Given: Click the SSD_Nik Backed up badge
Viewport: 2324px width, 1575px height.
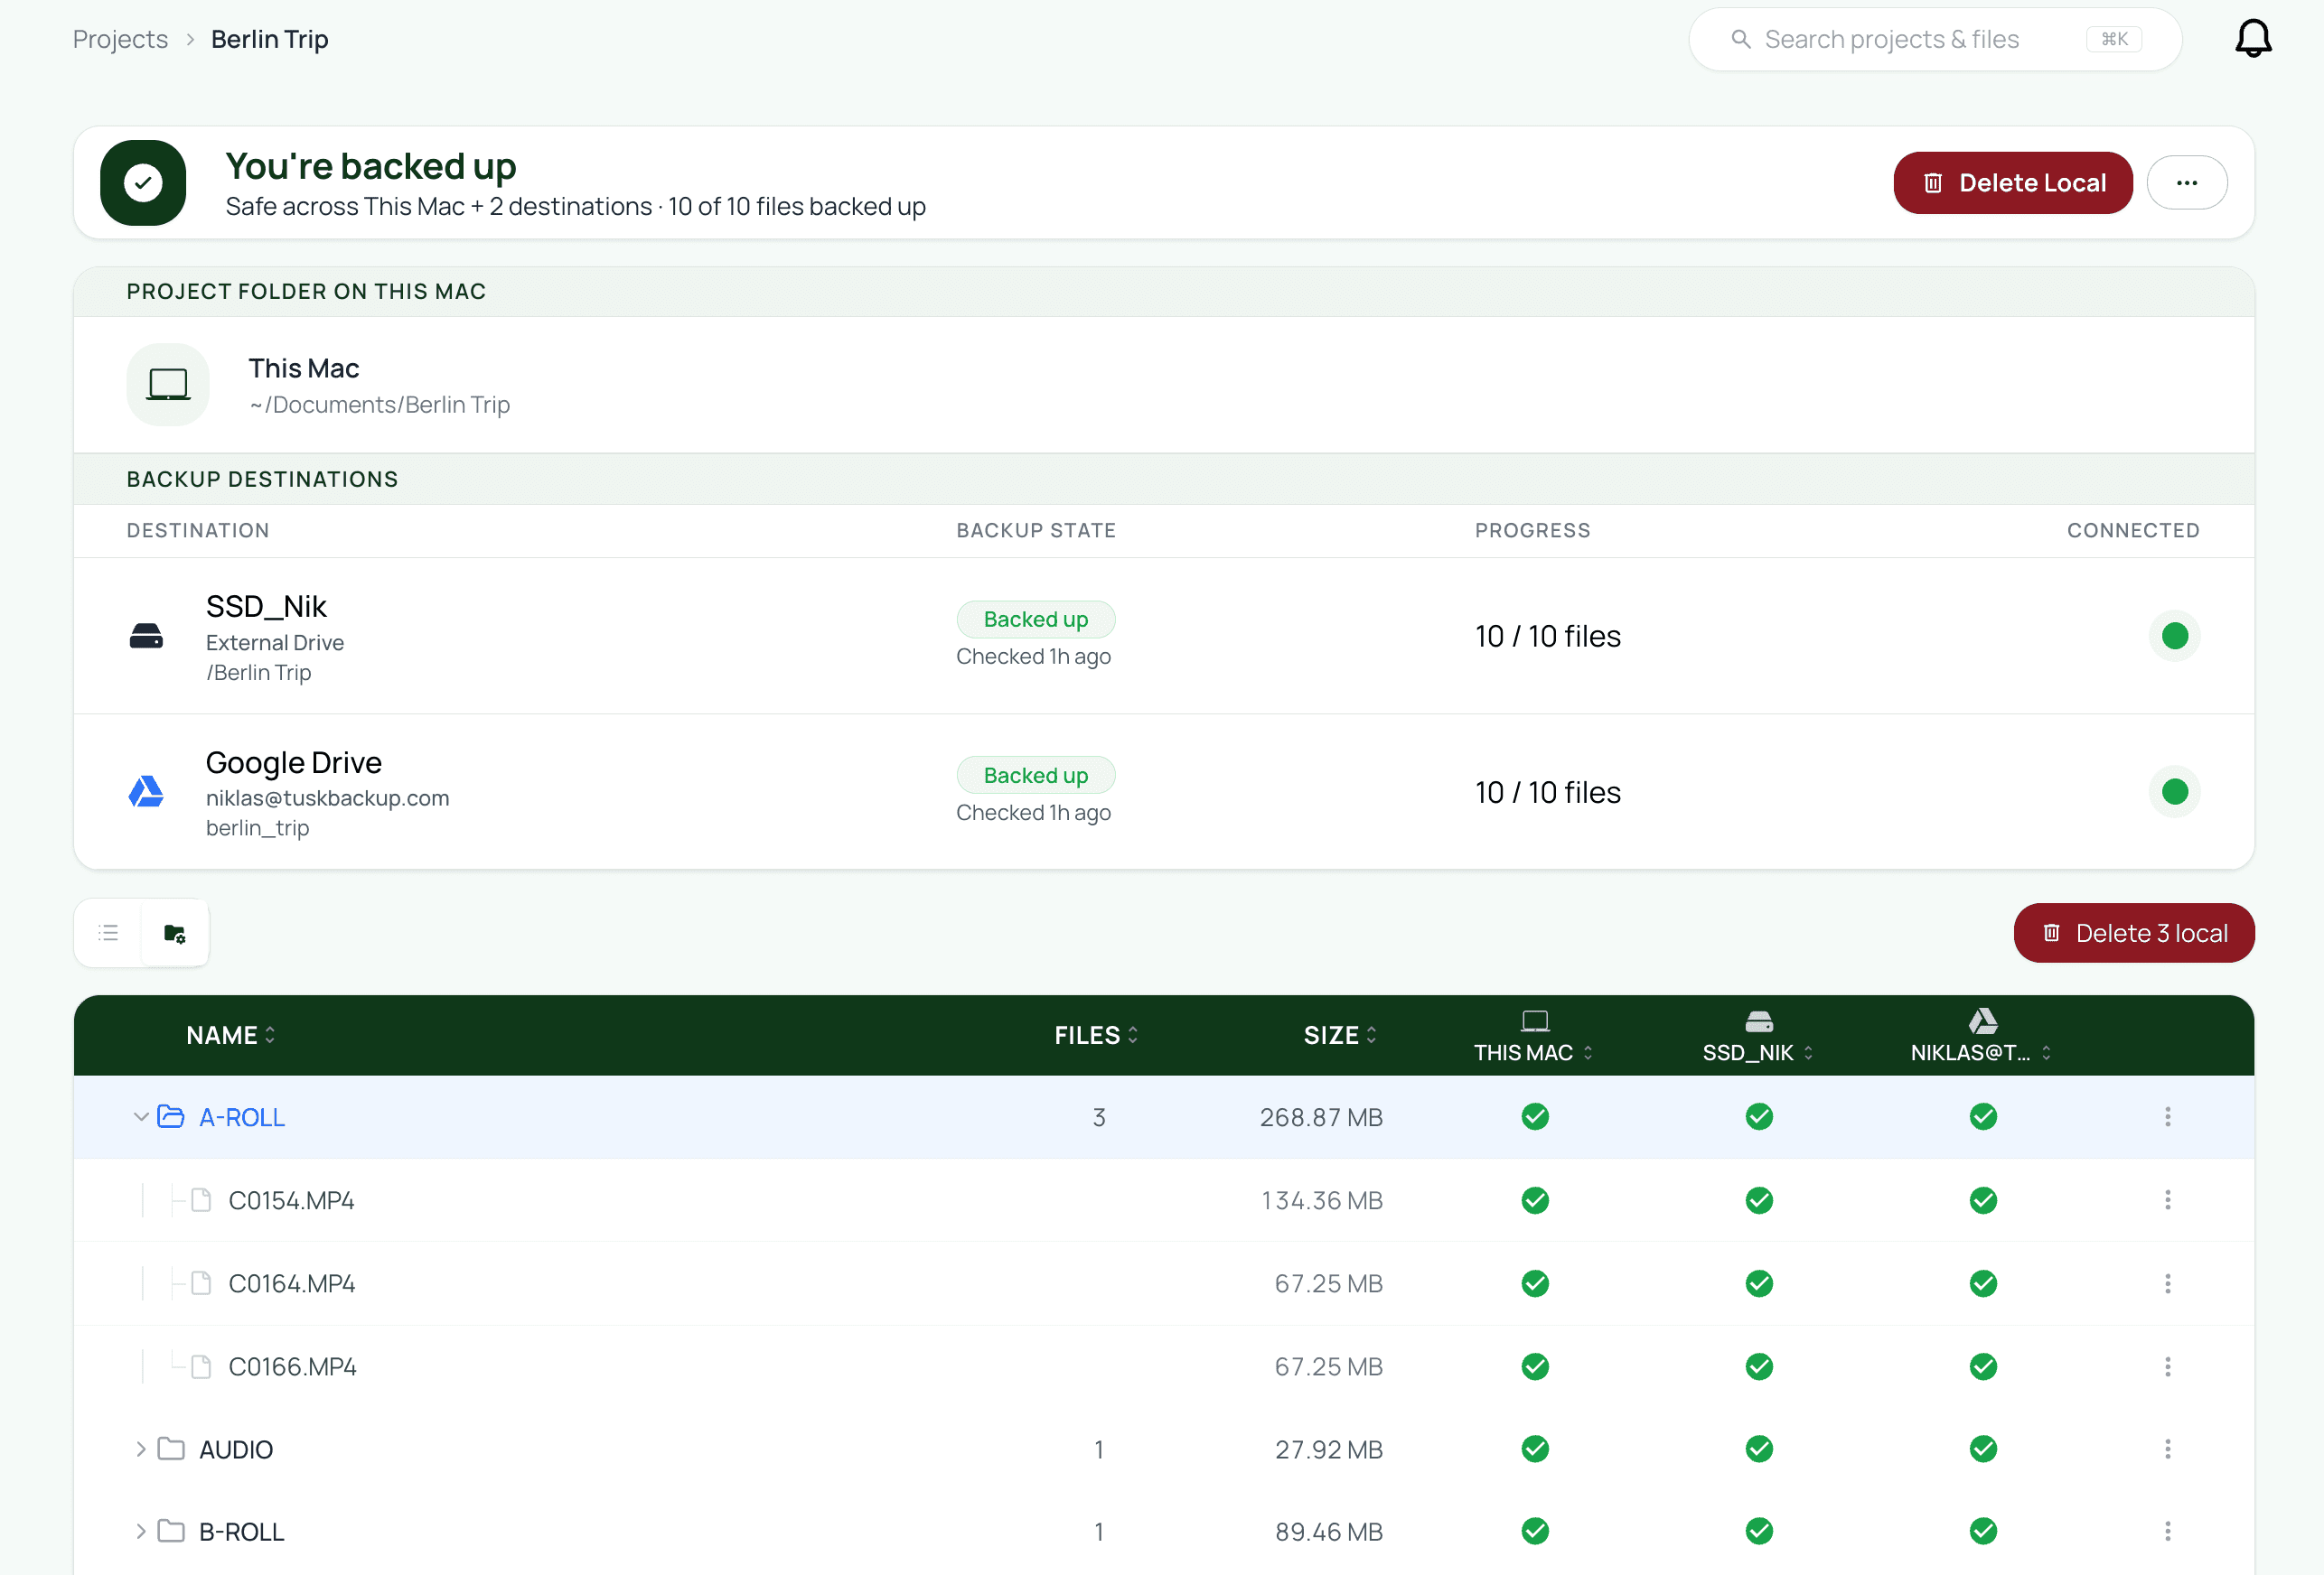Looking at the screenshot, I should [1036, 620].
